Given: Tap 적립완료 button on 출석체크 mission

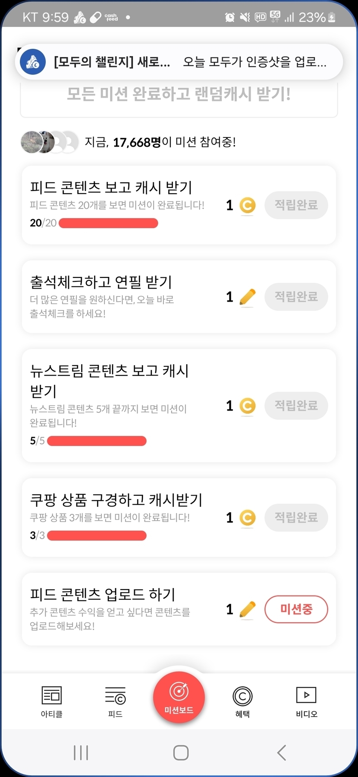Looking at the screenshot, I should point(296,297).
